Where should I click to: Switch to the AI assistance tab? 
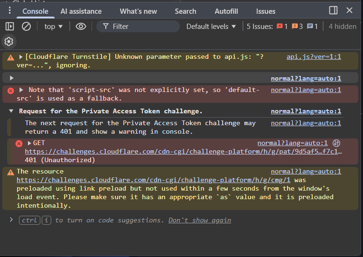click(x=81, y=11)
